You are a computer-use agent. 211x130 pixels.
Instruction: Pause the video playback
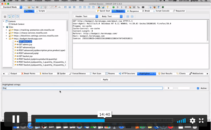pos(16,119)
